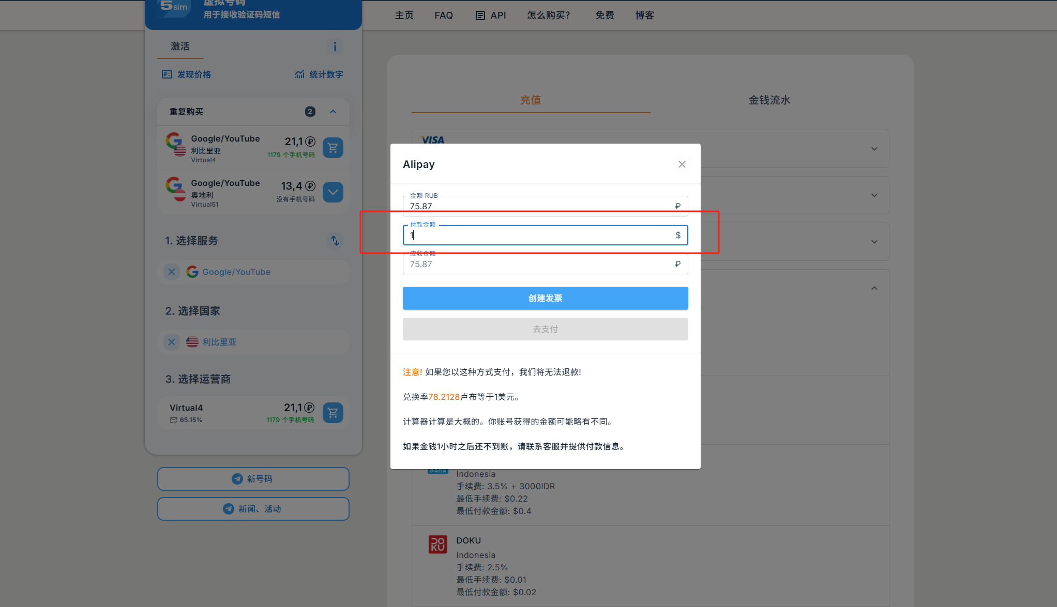Switch to the 金钱流水 tab
The image size is (1057, 607).
click(x=769, y=100)
